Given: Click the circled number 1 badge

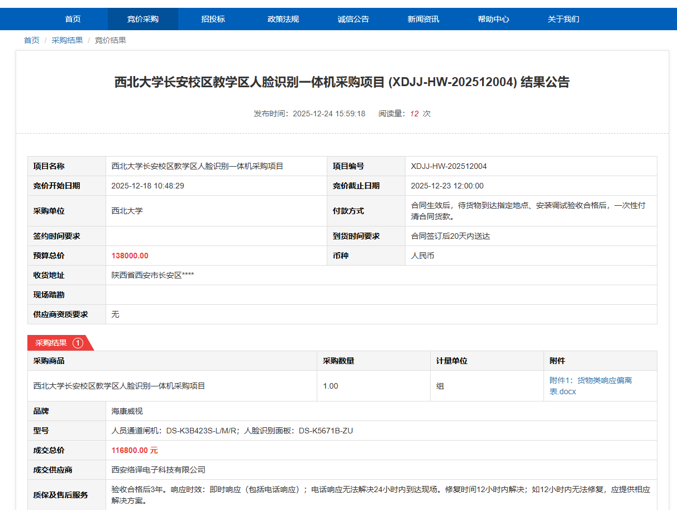Looking at the screenshot, I should (78, 343).
